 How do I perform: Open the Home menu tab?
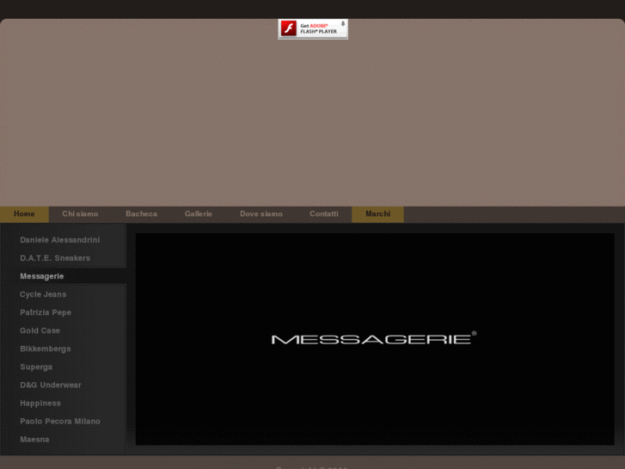click(24, 214)
